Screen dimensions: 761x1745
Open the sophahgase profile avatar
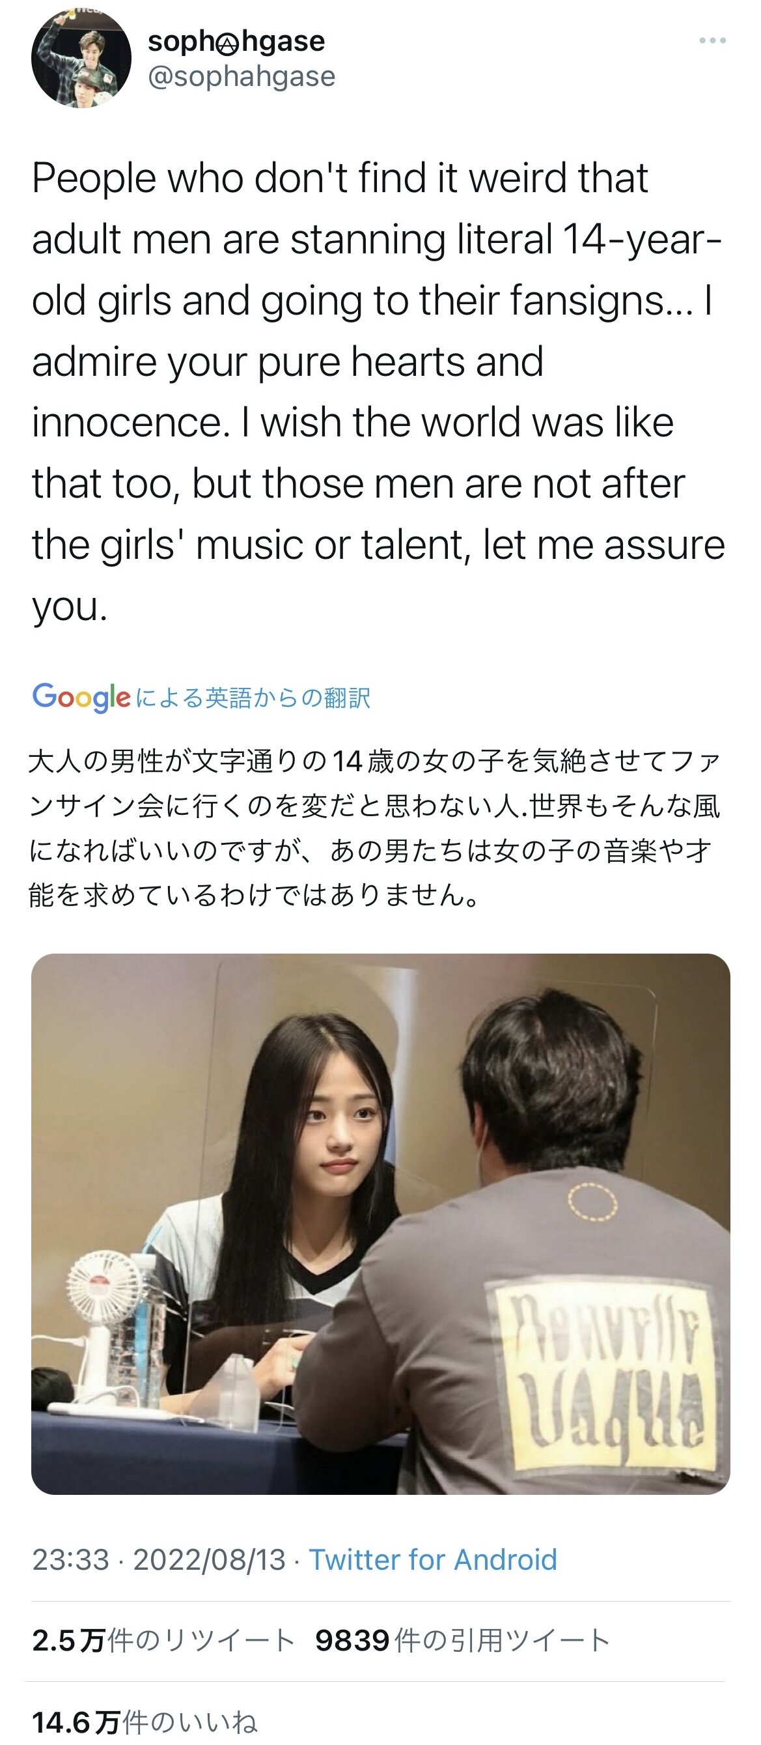pyautogui.click(x=81, y=57)
